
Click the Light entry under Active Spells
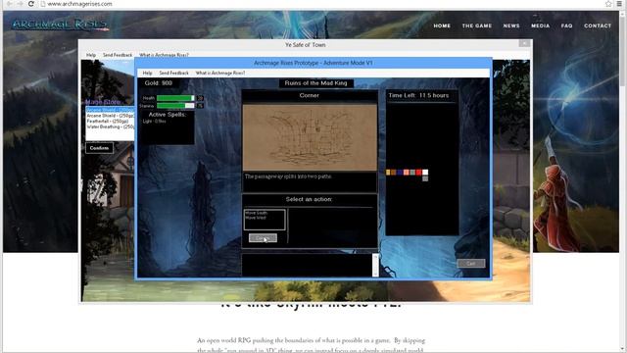154,122
